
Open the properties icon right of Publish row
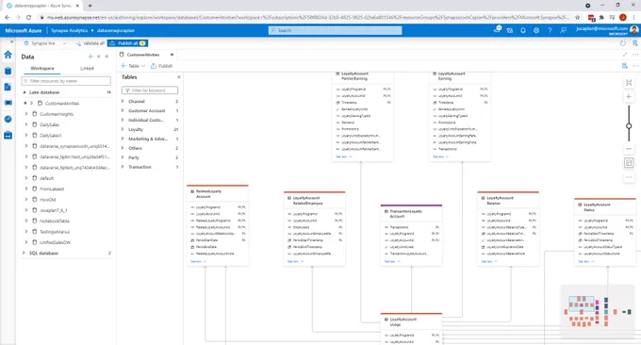[625, 66]
